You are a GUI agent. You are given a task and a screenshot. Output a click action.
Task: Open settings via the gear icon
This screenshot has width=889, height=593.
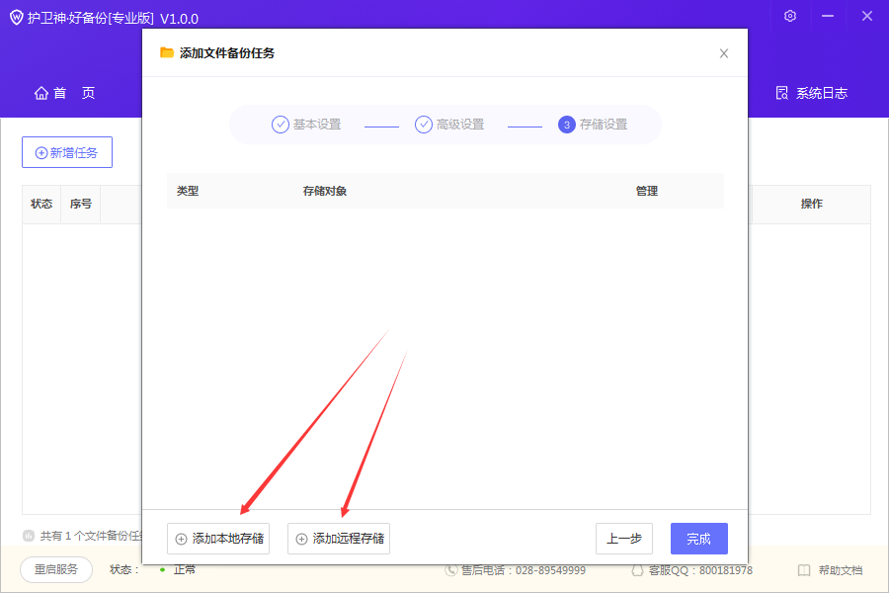coord(790,16)
